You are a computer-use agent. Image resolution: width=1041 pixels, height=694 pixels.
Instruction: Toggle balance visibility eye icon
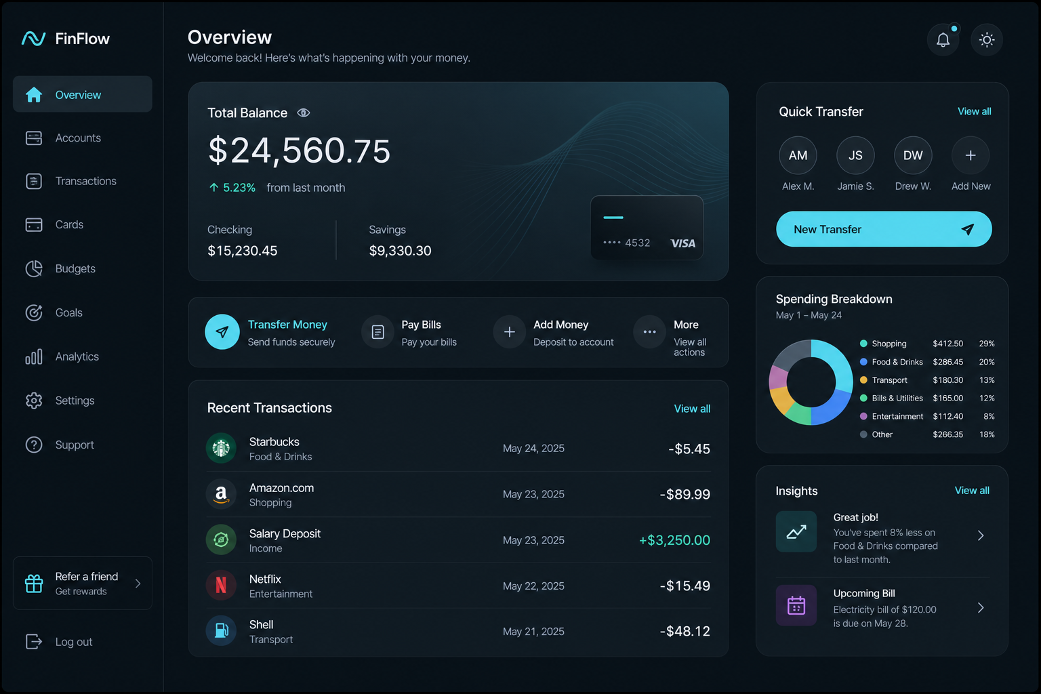point(304,113)
